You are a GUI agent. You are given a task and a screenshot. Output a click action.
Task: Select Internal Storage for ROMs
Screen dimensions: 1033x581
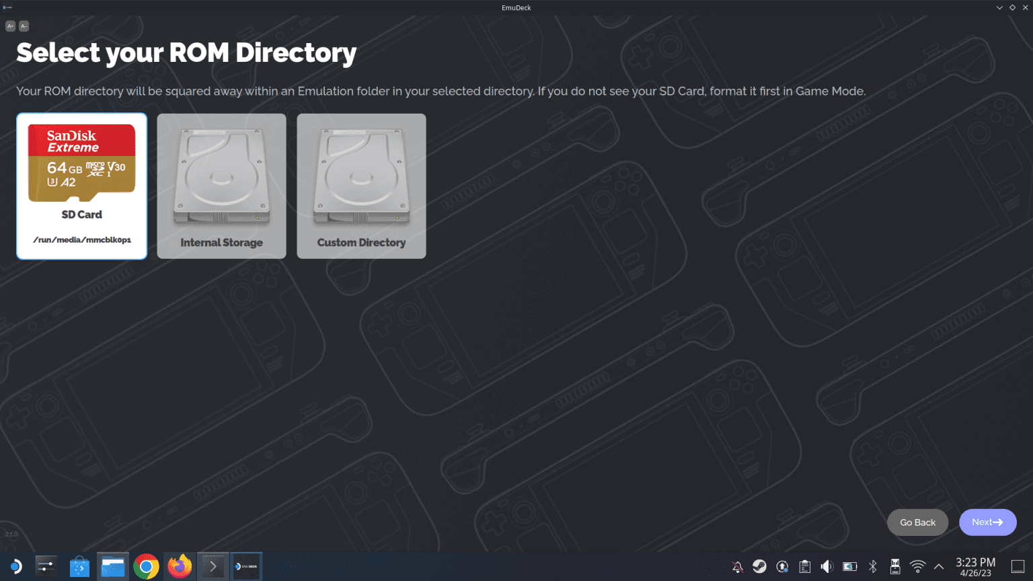[221, 186]
